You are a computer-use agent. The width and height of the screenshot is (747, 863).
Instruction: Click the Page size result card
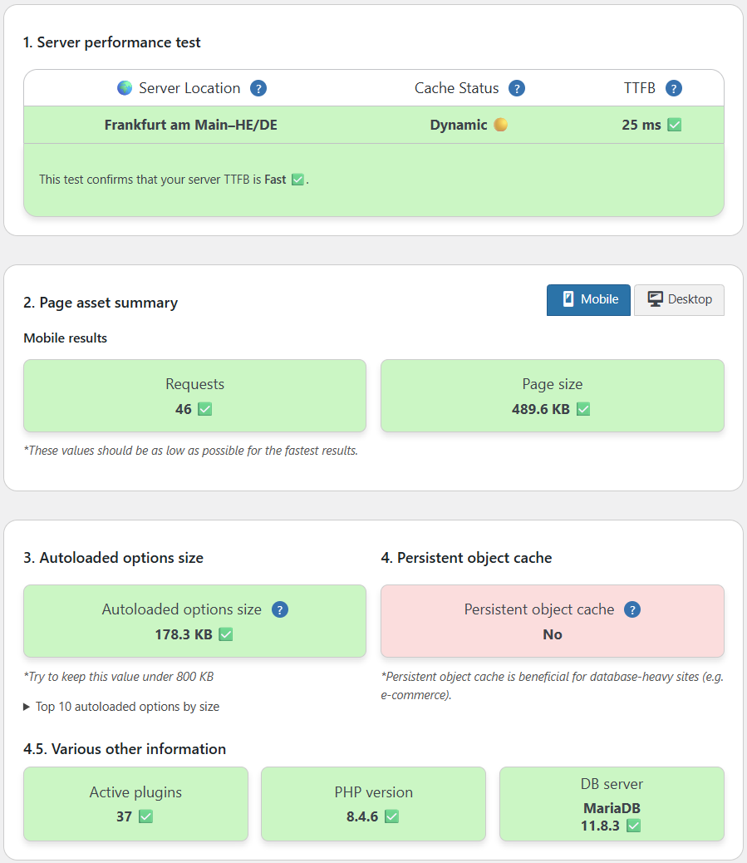tap(552, 396)
